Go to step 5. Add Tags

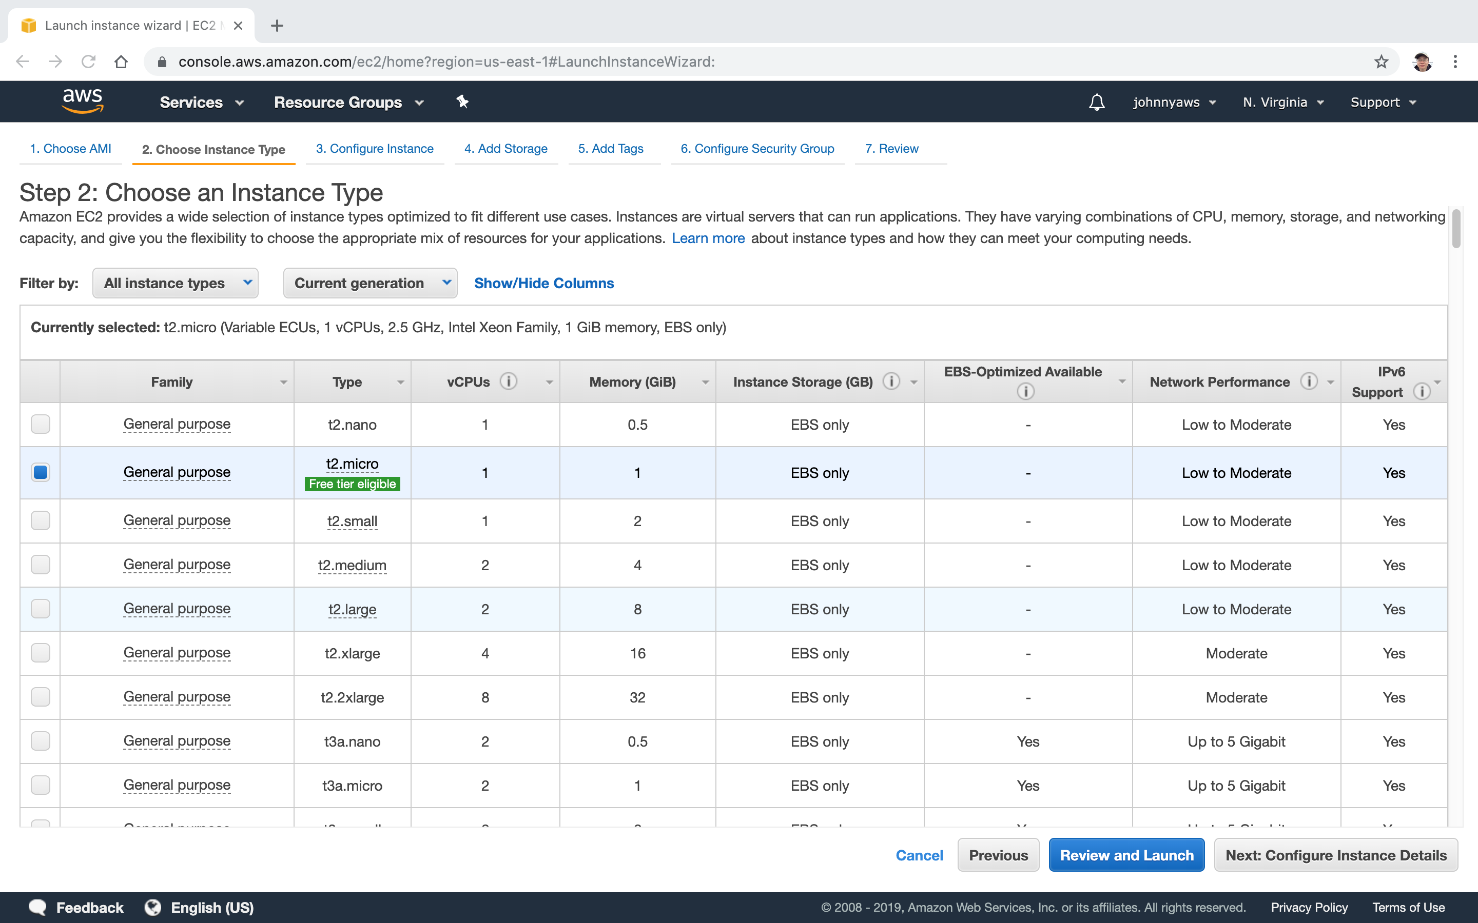[611, 149]
